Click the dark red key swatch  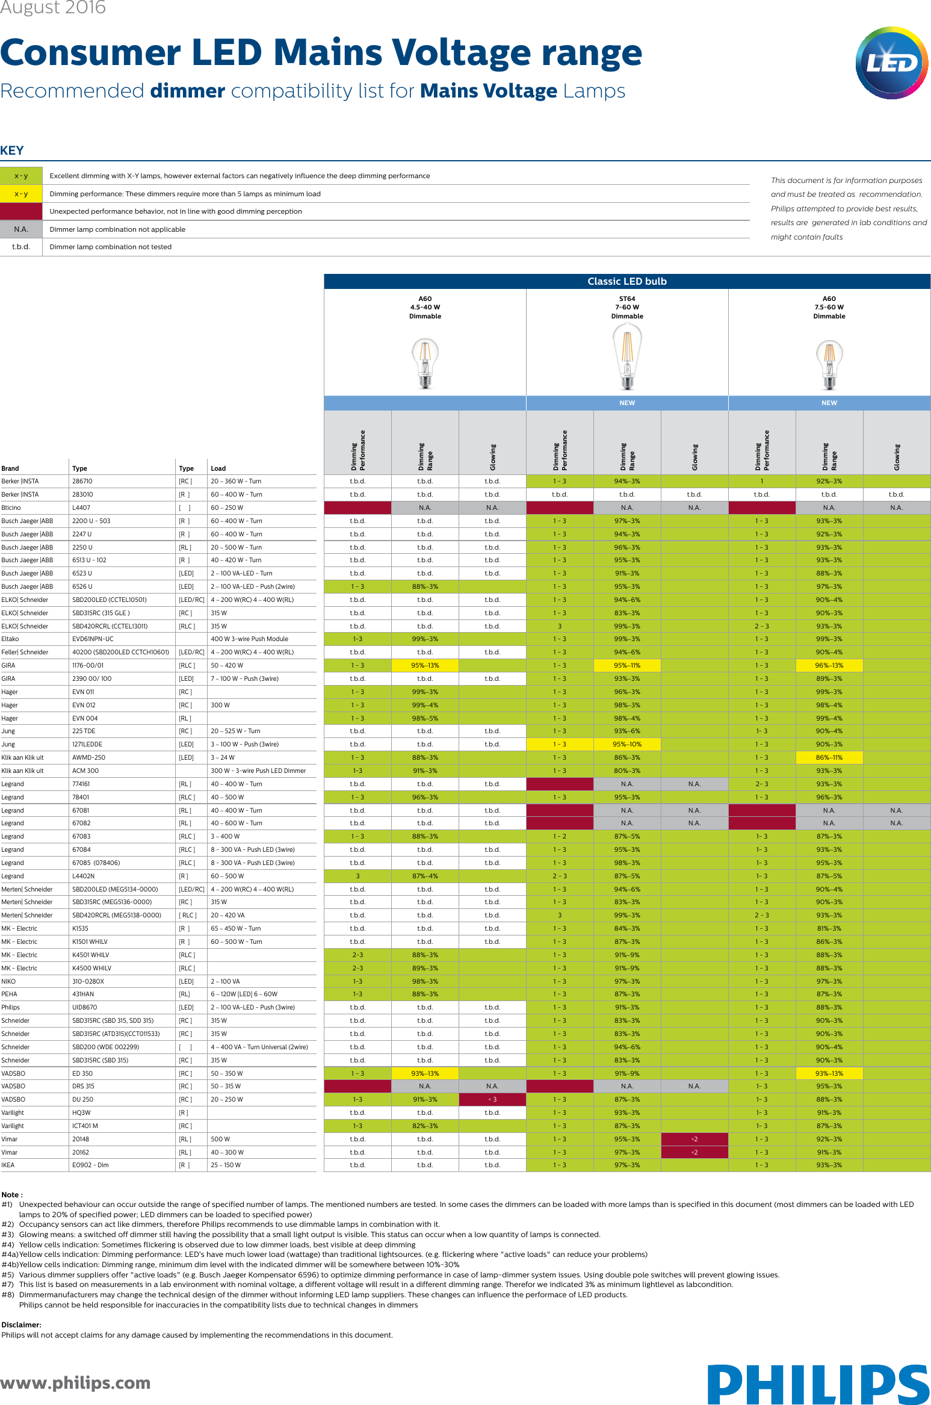pos(21,211)
